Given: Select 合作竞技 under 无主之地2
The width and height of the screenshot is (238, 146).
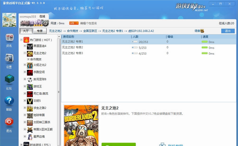Looking at the screenshot, I should click(x=36, y=59).
